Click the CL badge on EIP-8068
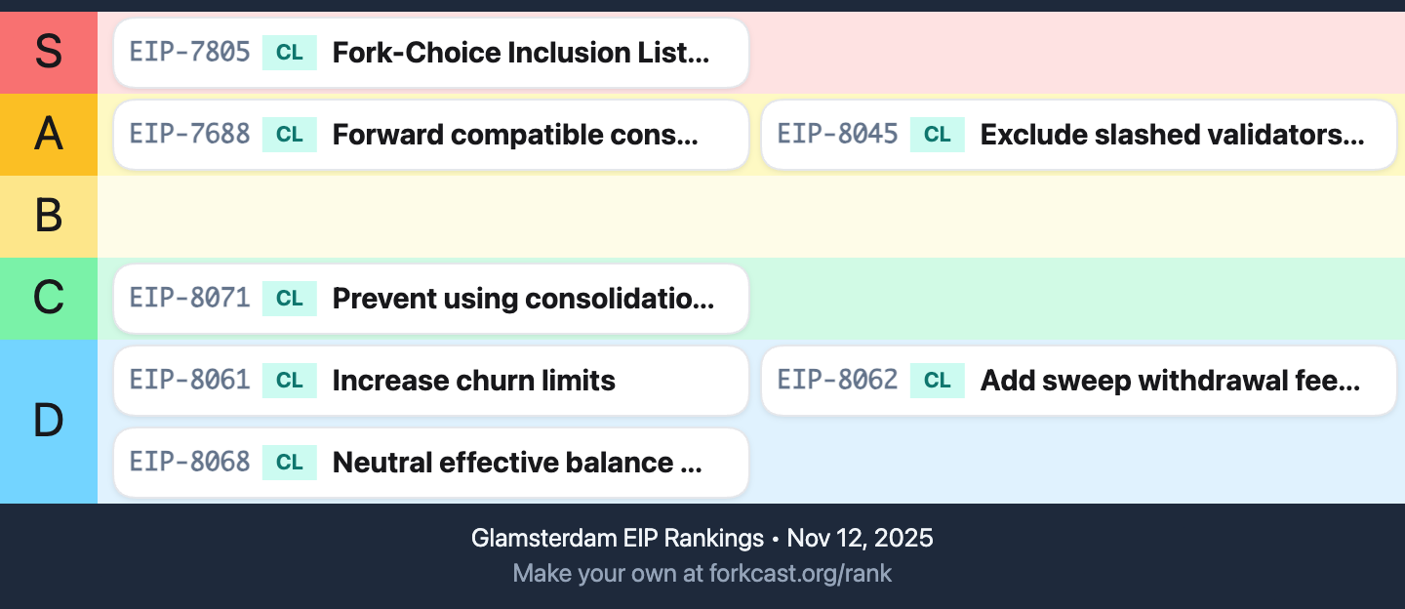1405x609 pixels. 290,463
